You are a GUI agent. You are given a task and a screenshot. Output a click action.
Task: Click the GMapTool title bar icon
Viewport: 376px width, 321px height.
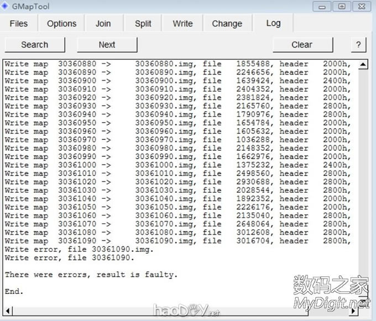(6, 6)
